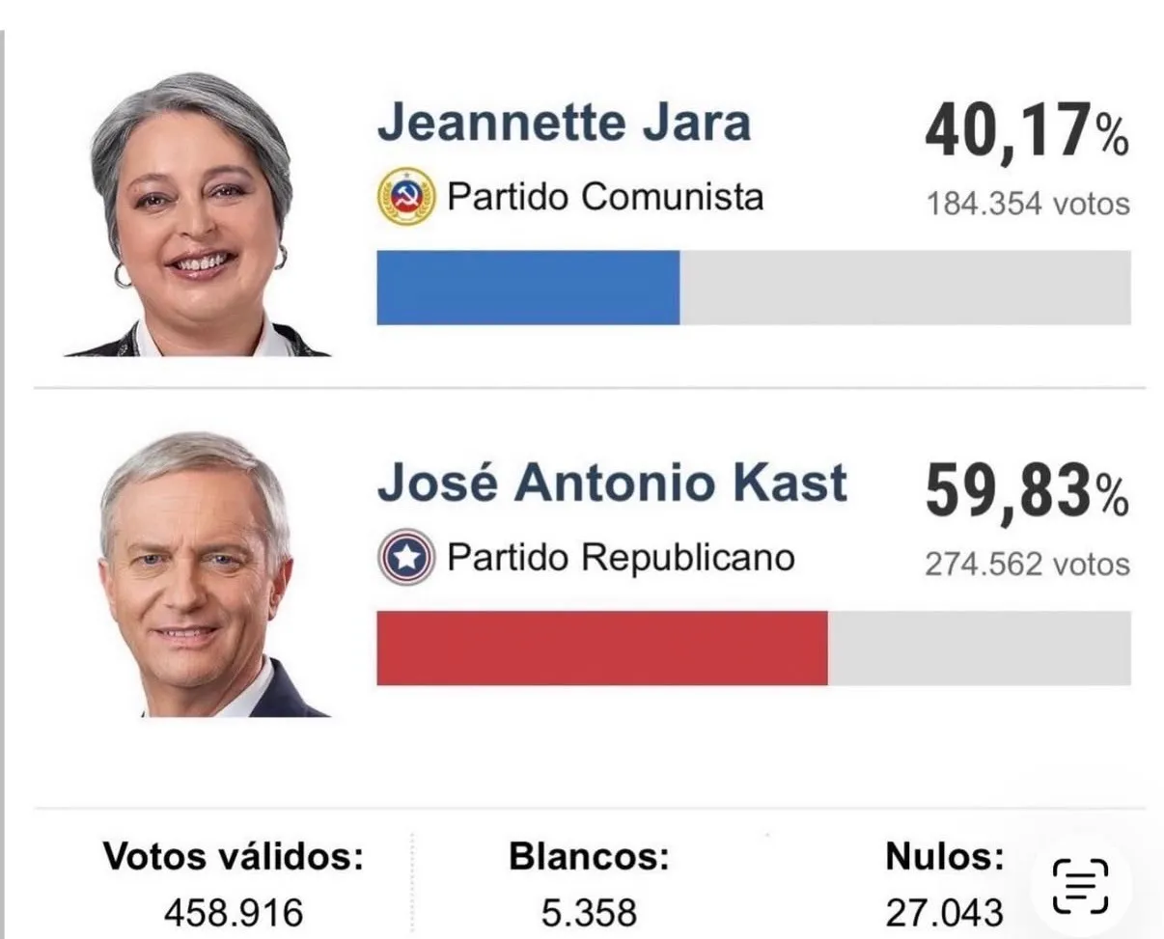
Task: Toggle the Votos válidos total display
Action: click(x=235, y=883)
